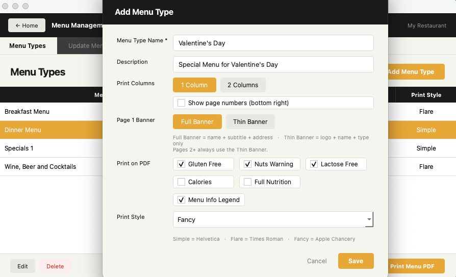Cancel the Add Menu Type dialog
The image size is (456, 277).
click(x=317, y=261)
